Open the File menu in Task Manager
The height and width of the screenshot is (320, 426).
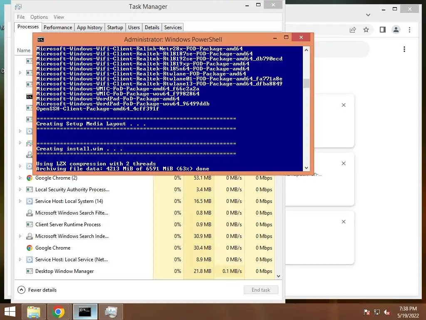coord(21,17)
